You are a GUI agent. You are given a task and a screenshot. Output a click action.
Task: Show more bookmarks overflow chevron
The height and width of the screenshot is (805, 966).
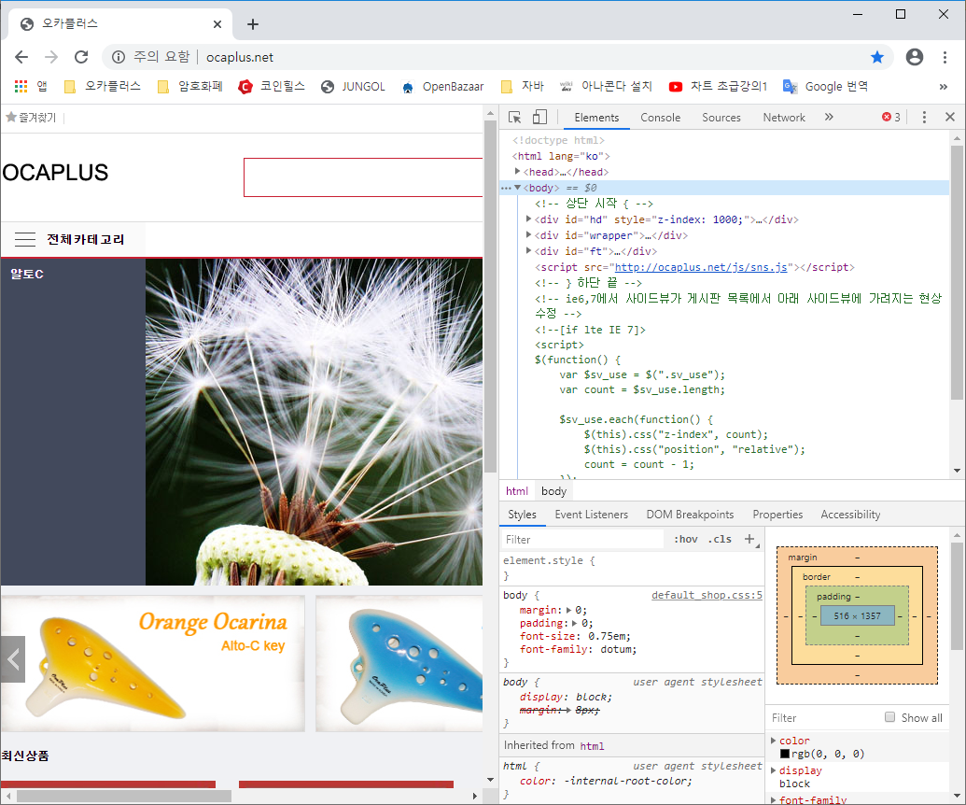pos(944,87)
